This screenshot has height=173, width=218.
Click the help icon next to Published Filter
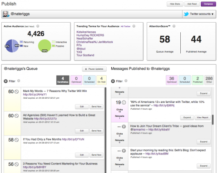pos(126,81)
